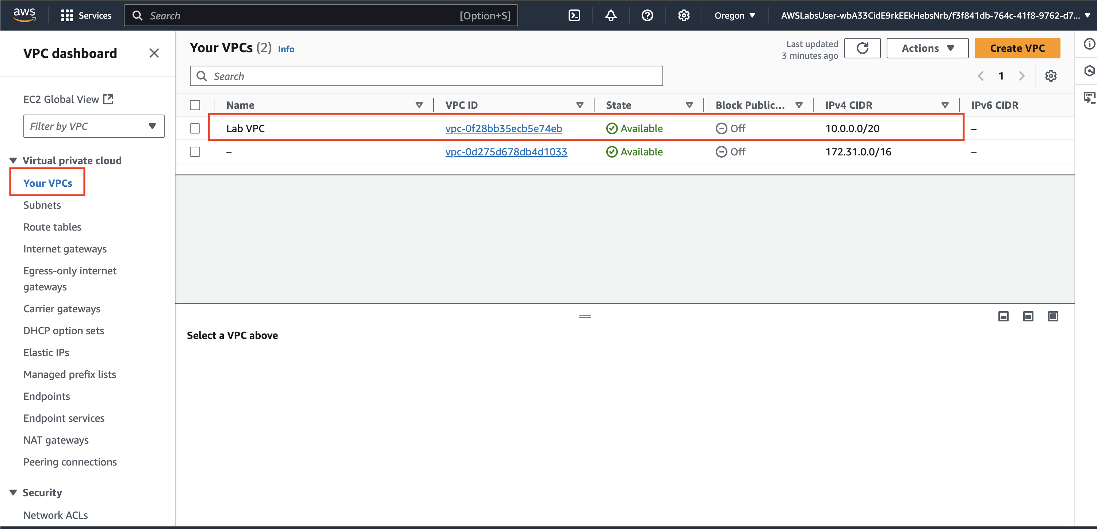
Task: Open the notifications bell
Action: pyautogui.click(x=611, y=16)
